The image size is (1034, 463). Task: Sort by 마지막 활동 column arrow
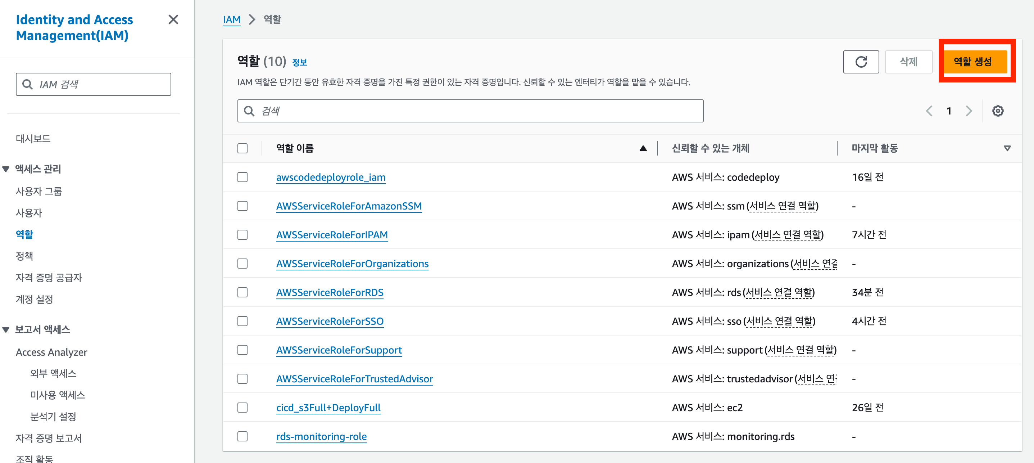[1007, 148]
